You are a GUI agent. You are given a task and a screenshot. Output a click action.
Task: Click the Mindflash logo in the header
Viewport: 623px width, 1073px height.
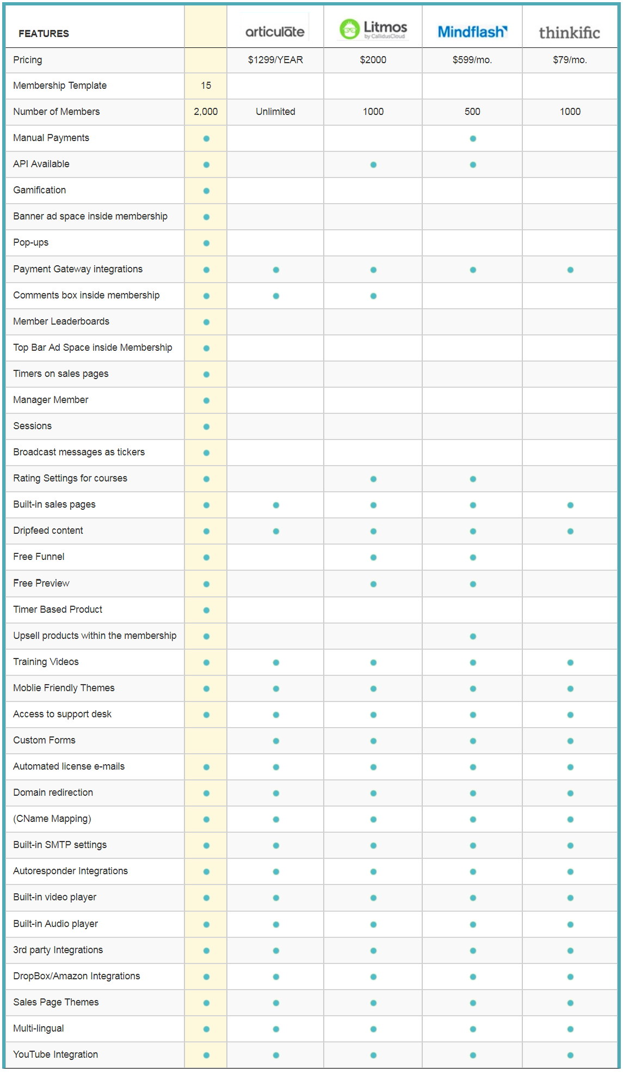tap(472, 32)
